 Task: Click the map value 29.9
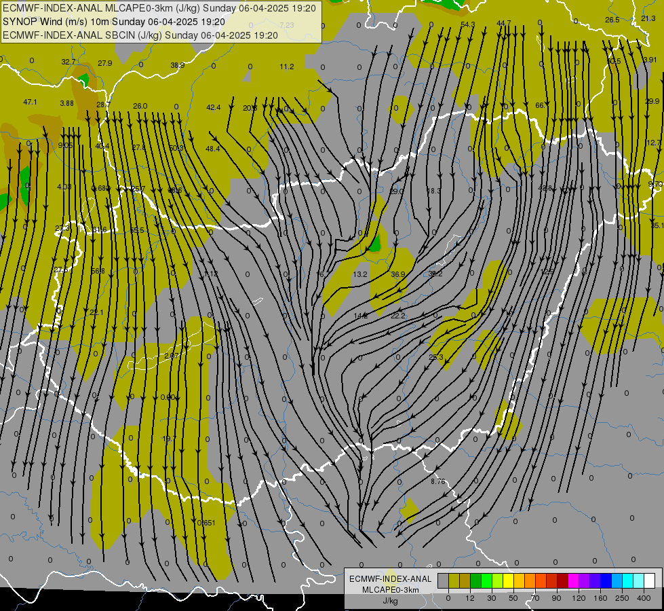click(652, 101)
